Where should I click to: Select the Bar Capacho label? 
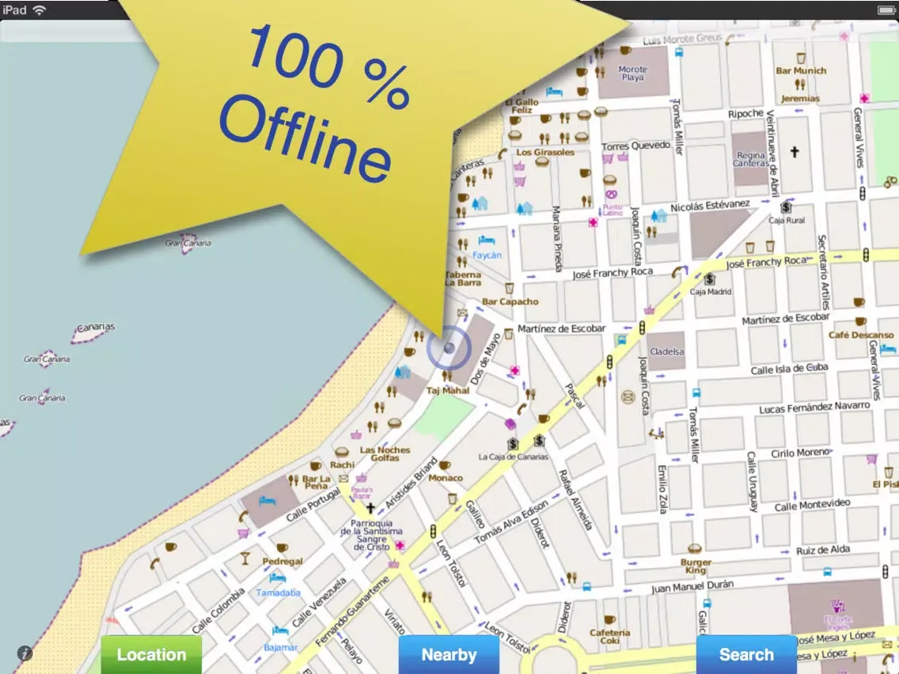pos(510,301)
